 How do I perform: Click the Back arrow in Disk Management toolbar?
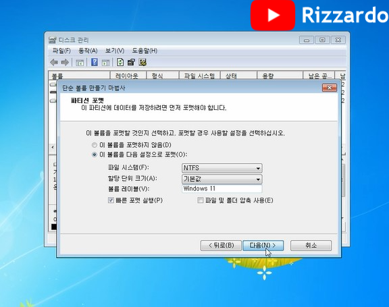click(x=54, y=62)
